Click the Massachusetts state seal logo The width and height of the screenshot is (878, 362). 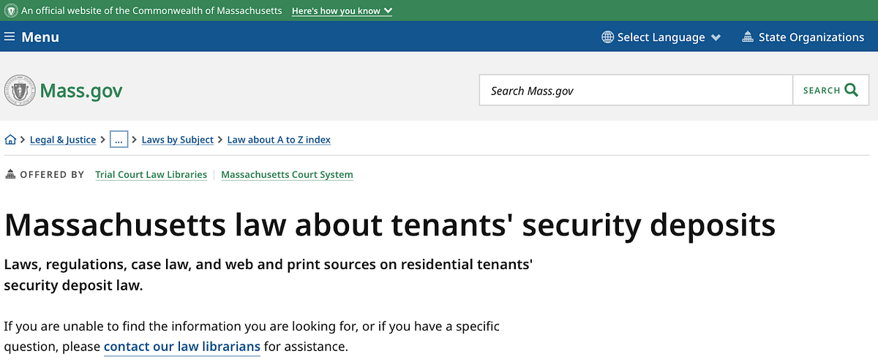[x=20, y=91]
